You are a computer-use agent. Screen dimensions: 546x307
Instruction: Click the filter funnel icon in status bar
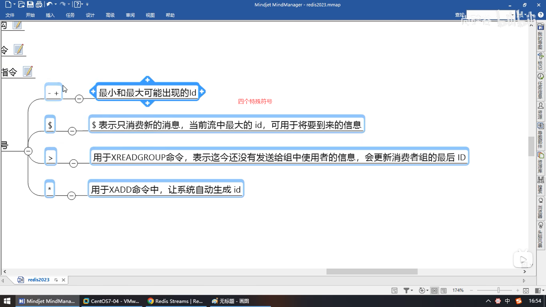click(406, 290)
